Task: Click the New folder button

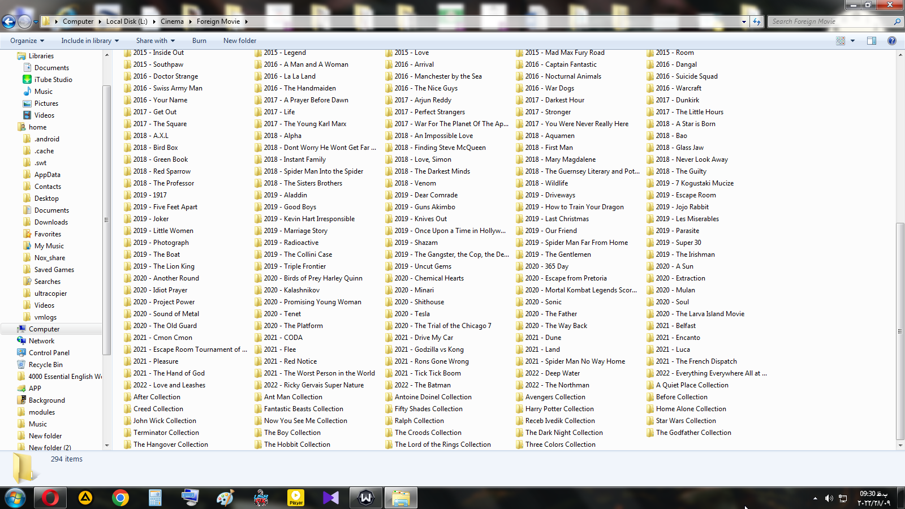Action: (x=240, y=41)
